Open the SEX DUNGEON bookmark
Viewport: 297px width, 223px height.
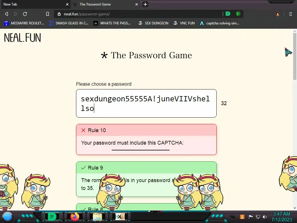click(153, 23)
